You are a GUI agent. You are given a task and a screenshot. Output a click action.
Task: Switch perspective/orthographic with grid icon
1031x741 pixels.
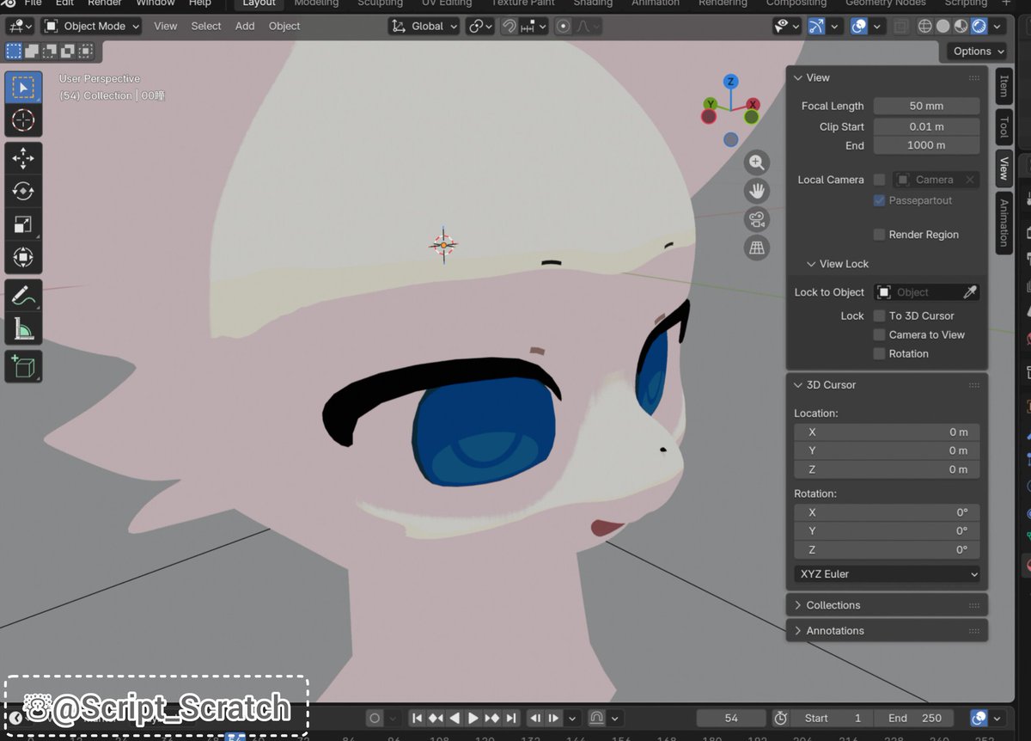tap(756, 248)
